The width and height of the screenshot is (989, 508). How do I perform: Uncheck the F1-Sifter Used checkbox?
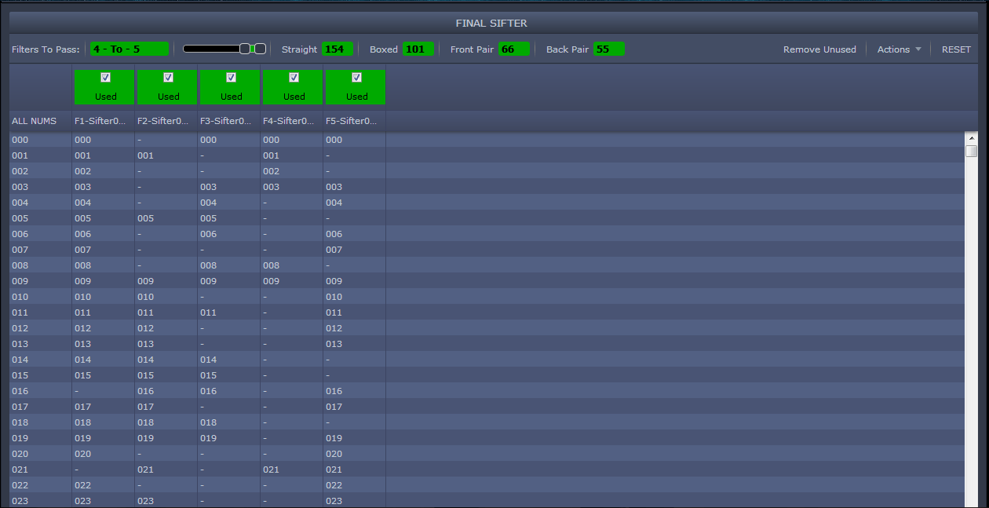(x=106, y=78)
